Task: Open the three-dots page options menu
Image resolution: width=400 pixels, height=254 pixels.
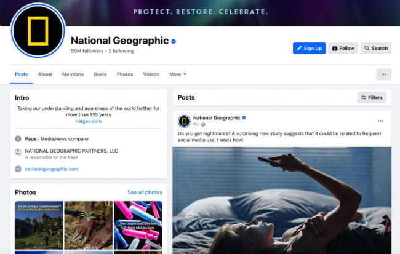Action: pos(383,74)
